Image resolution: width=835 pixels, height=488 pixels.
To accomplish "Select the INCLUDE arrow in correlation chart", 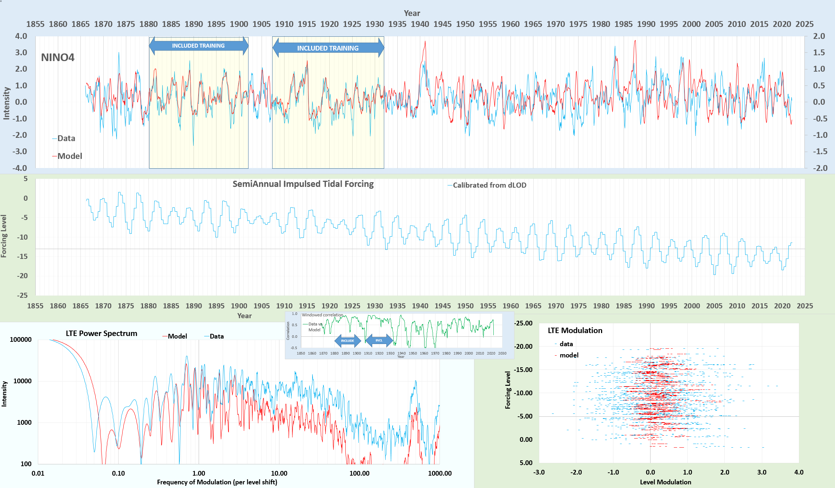I will pyautogui.click(x=347, y=341).
